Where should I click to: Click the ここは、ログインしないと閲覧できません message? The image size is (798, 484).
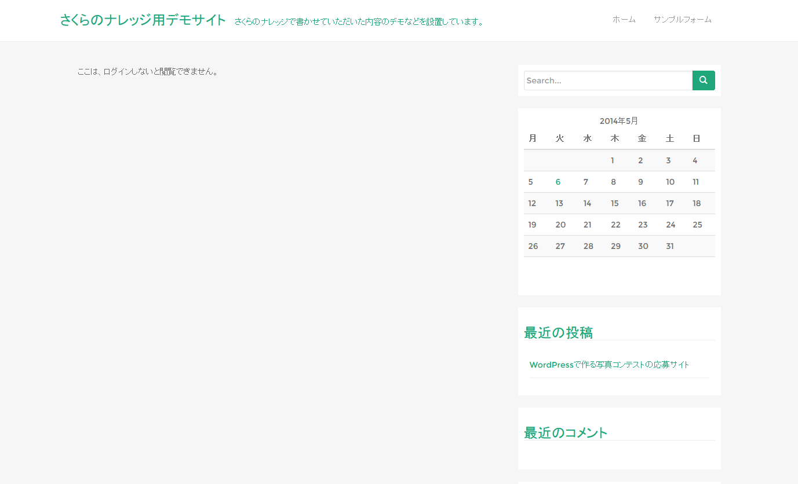coord(148,72)
